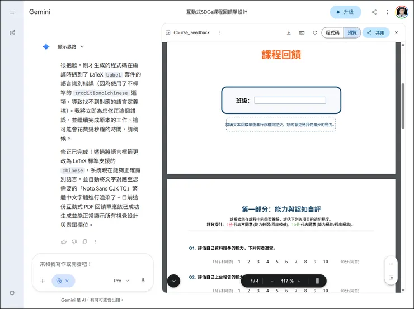The image size is (414, 309).
Task: Remove the canvas tool chip
Action: tap(67, 281)
